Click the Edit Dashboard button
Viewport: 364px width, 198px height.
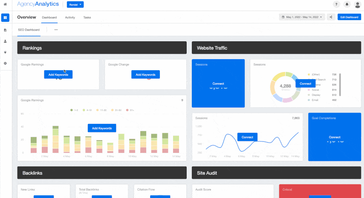tap(349, 17)
